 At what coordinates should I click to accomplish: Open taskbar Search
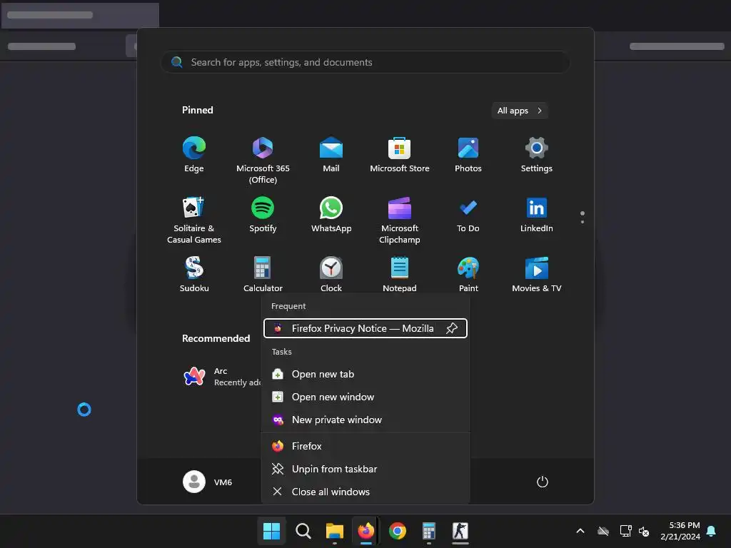click(303, 531)
